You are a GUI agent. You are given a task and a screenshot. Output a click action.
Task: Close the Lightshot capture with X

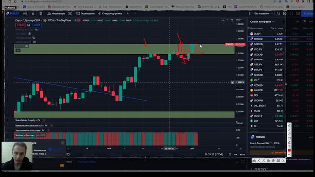coord(283,161)
